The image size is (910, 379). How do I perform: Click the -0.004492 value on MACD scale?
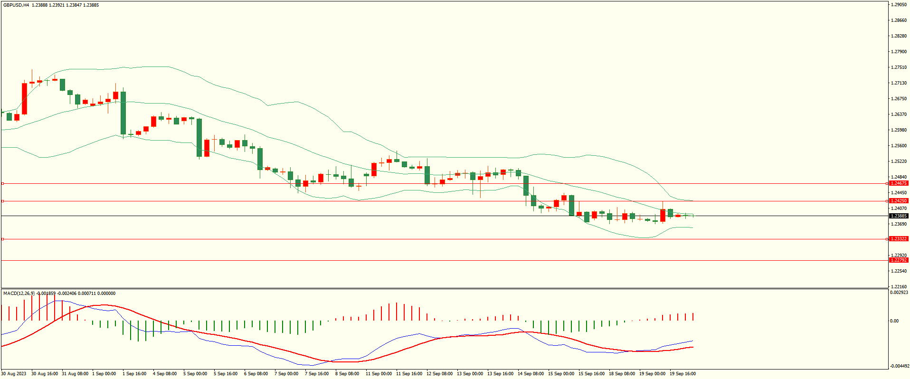[900, 366]
